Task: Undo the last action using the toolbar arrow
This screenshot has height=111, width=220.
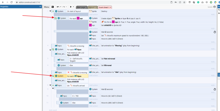Action: (x=58, y=7)
